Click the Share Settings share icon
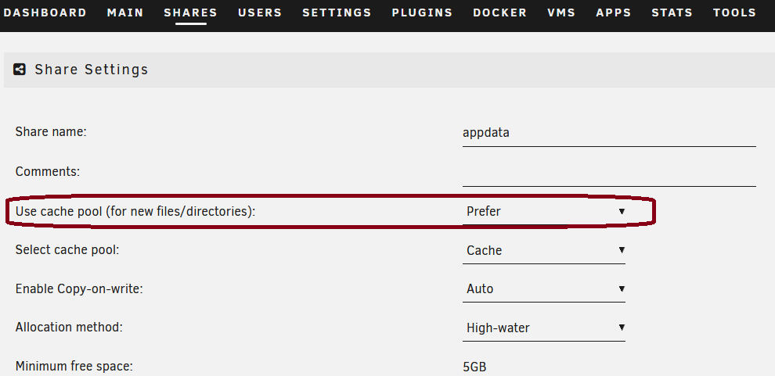775x376 pixels. [x=20, y=70]
